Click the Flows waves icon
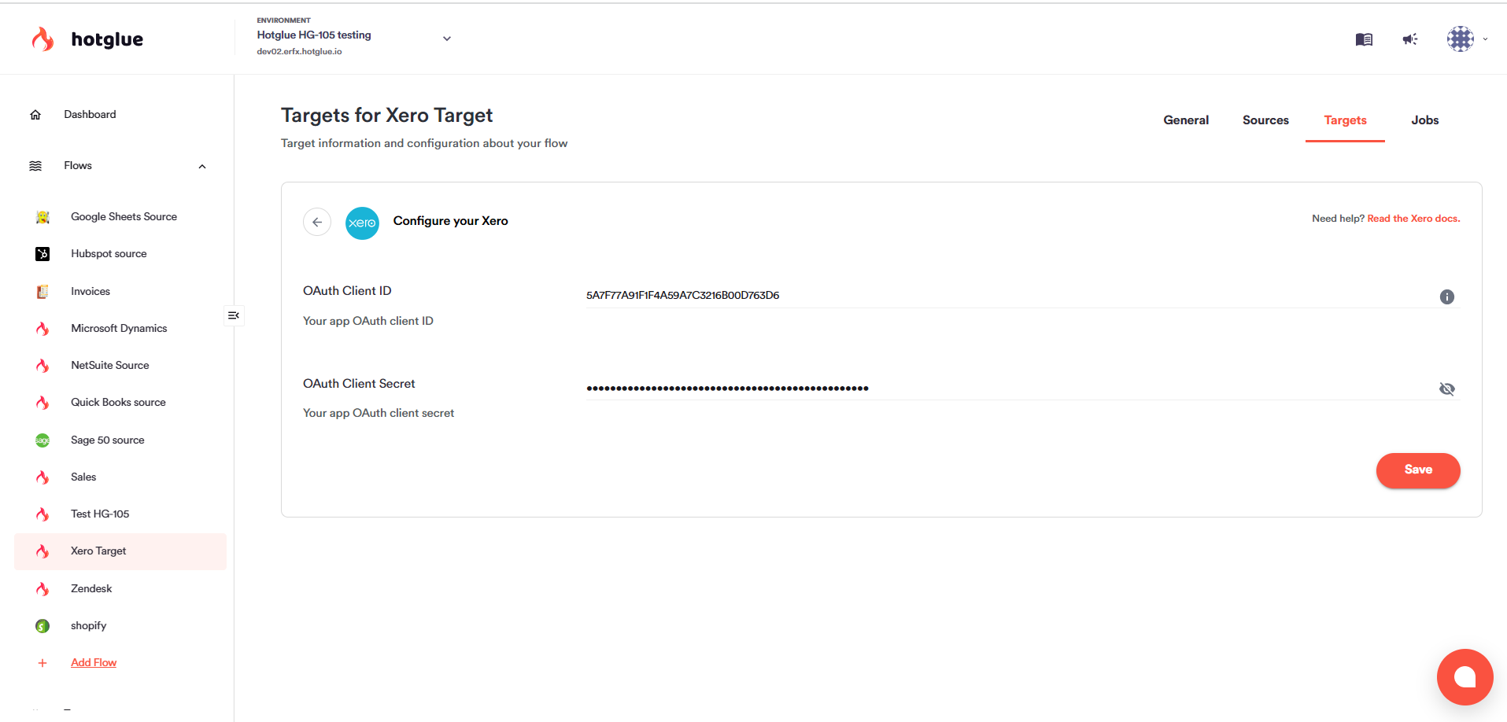 click(x=35, y=166)
